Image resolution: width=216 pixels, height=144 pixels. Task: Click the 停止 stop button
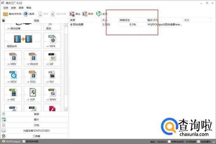coord(75,14)
